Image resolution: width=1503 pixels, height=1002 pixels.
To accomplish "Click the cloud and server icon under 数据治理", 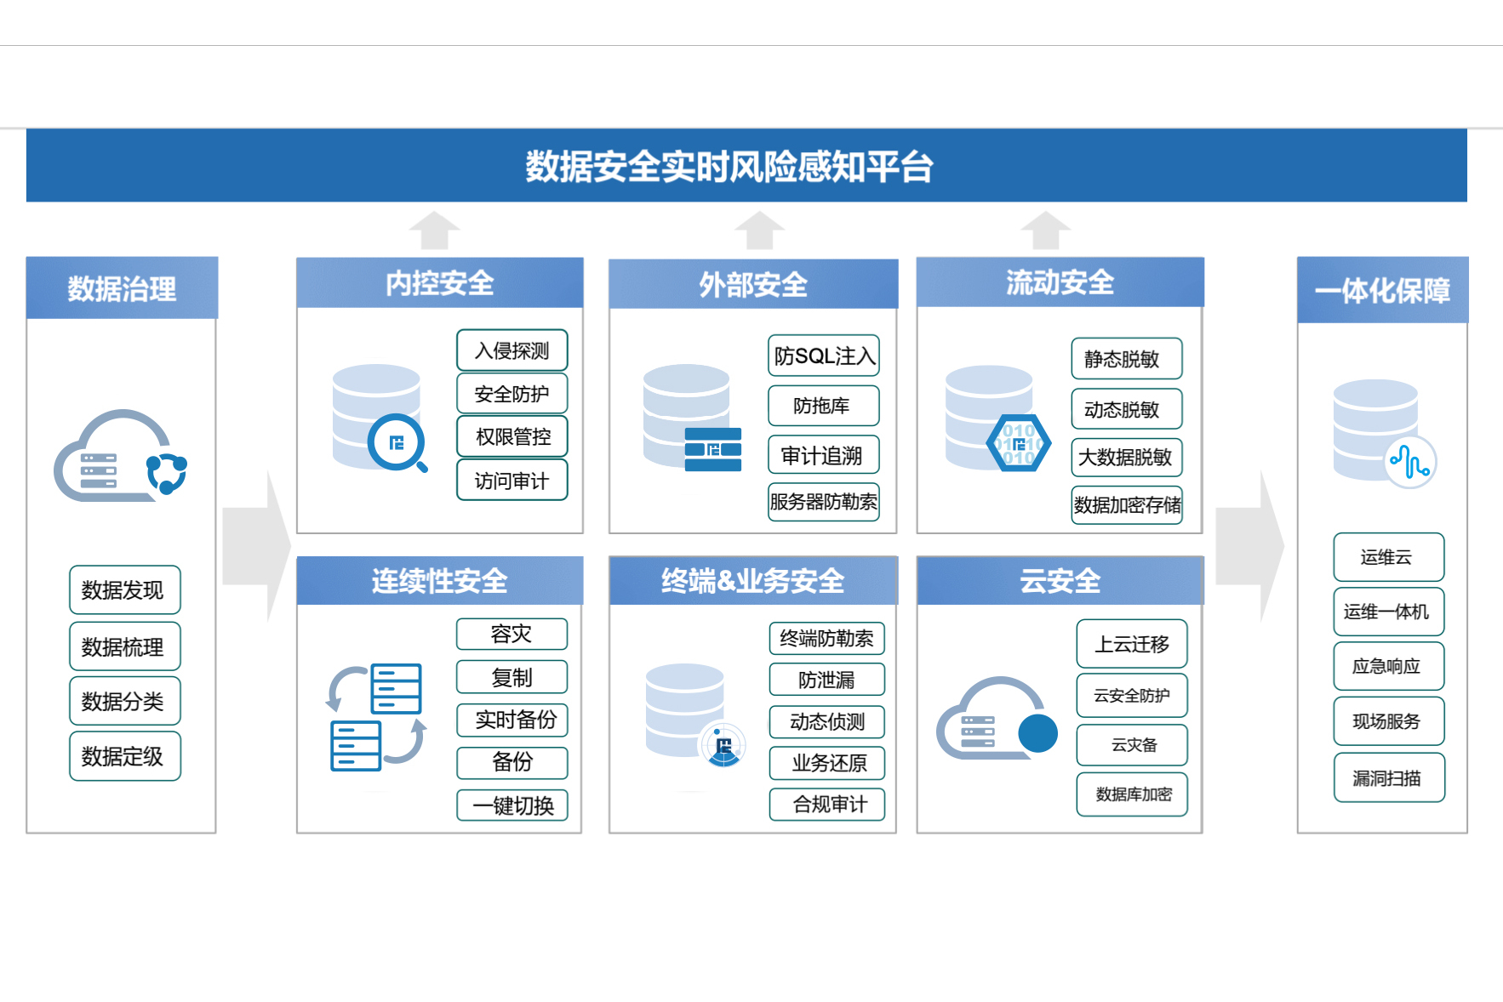I will tap(119, 455).
